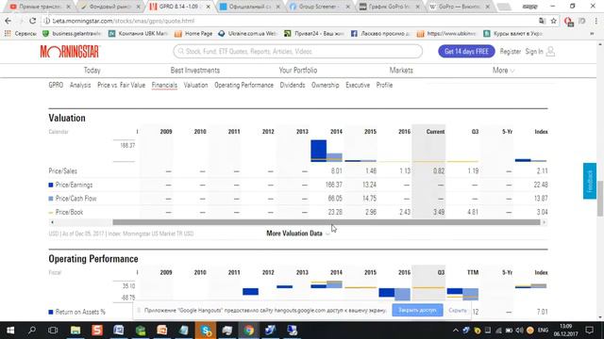The width and height of the screenshot is (604, 339).
Task: Click the volume icon in system tray
Action: [x=519, y=331]
